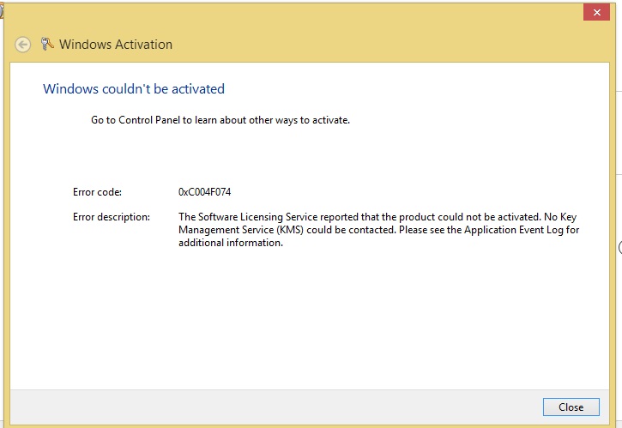The image size is (622, 428).
Task: Click the back arrow button
Action: [23, 45]
